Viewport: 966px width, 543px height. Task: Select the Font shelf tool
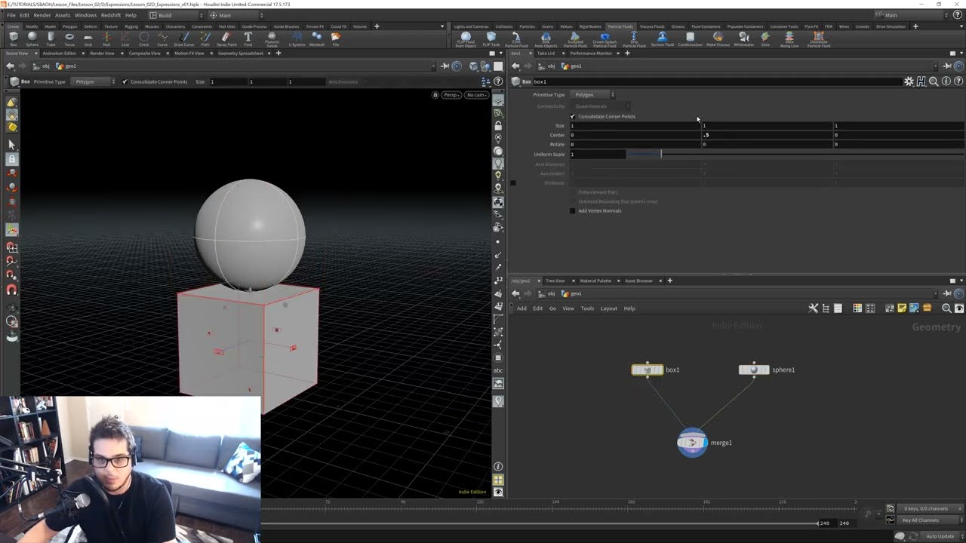(248, 38)
